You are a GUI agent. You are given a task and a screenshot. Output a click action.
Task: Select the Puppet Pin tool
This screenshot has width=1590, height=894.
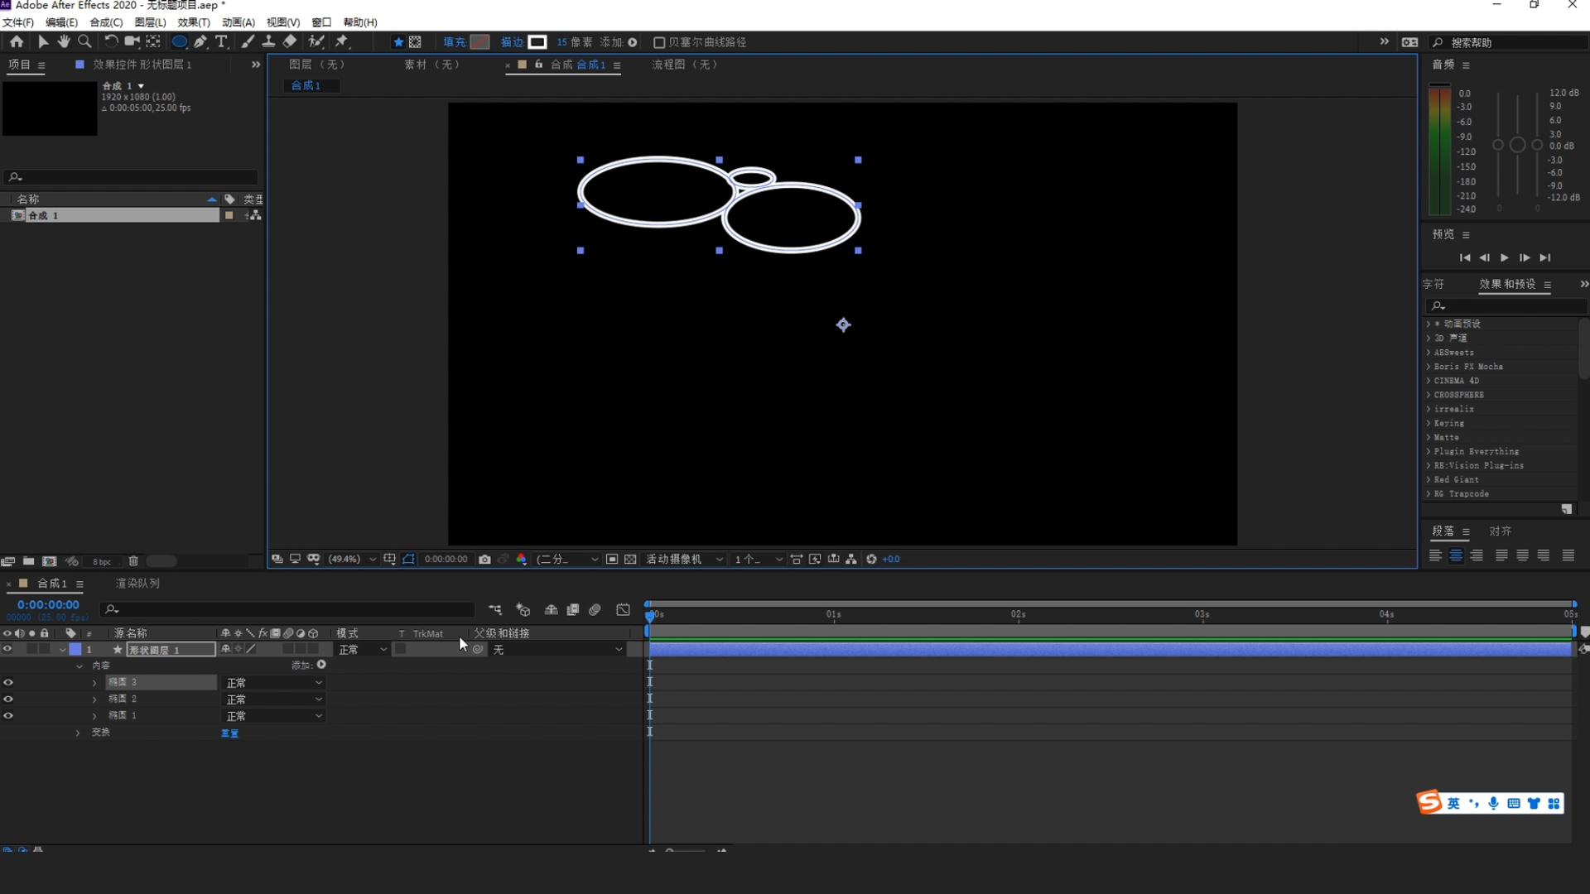click(x=342, y=41)
